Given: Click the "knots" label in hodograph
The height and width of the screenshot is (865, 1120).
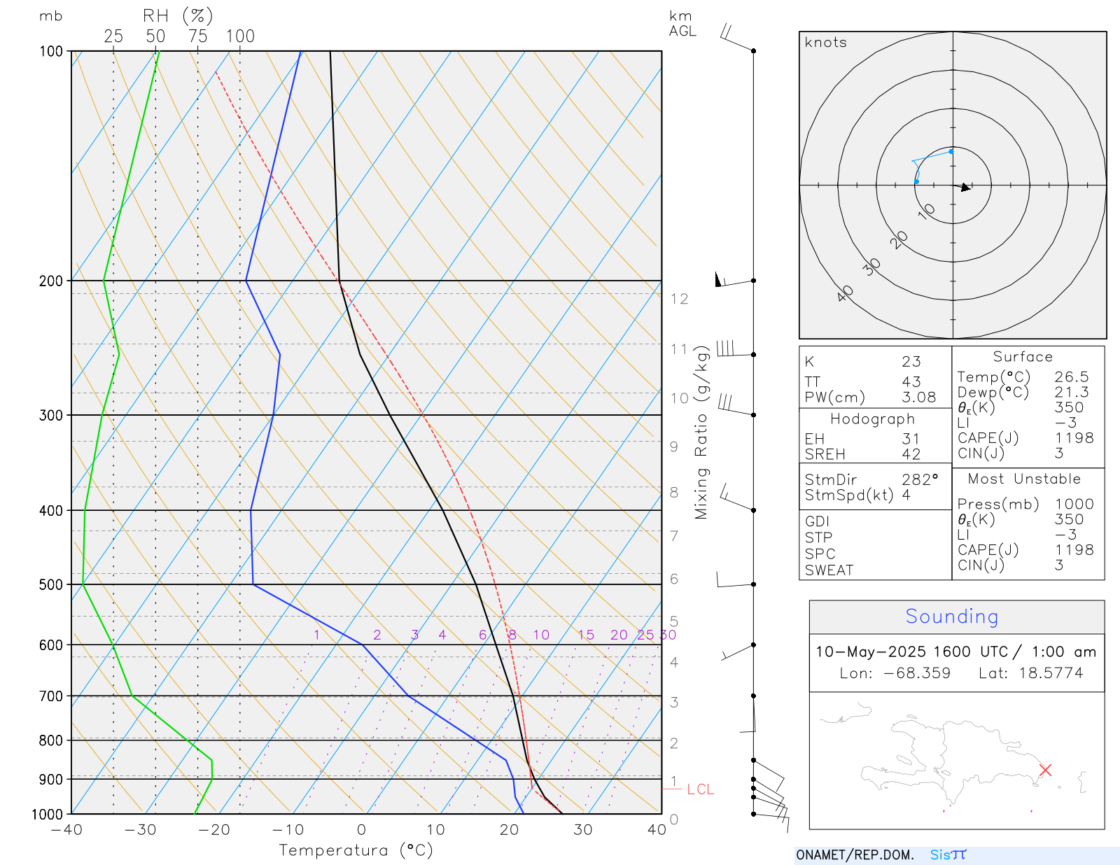Looking at the screenshot, I should [x=825, y=42].
